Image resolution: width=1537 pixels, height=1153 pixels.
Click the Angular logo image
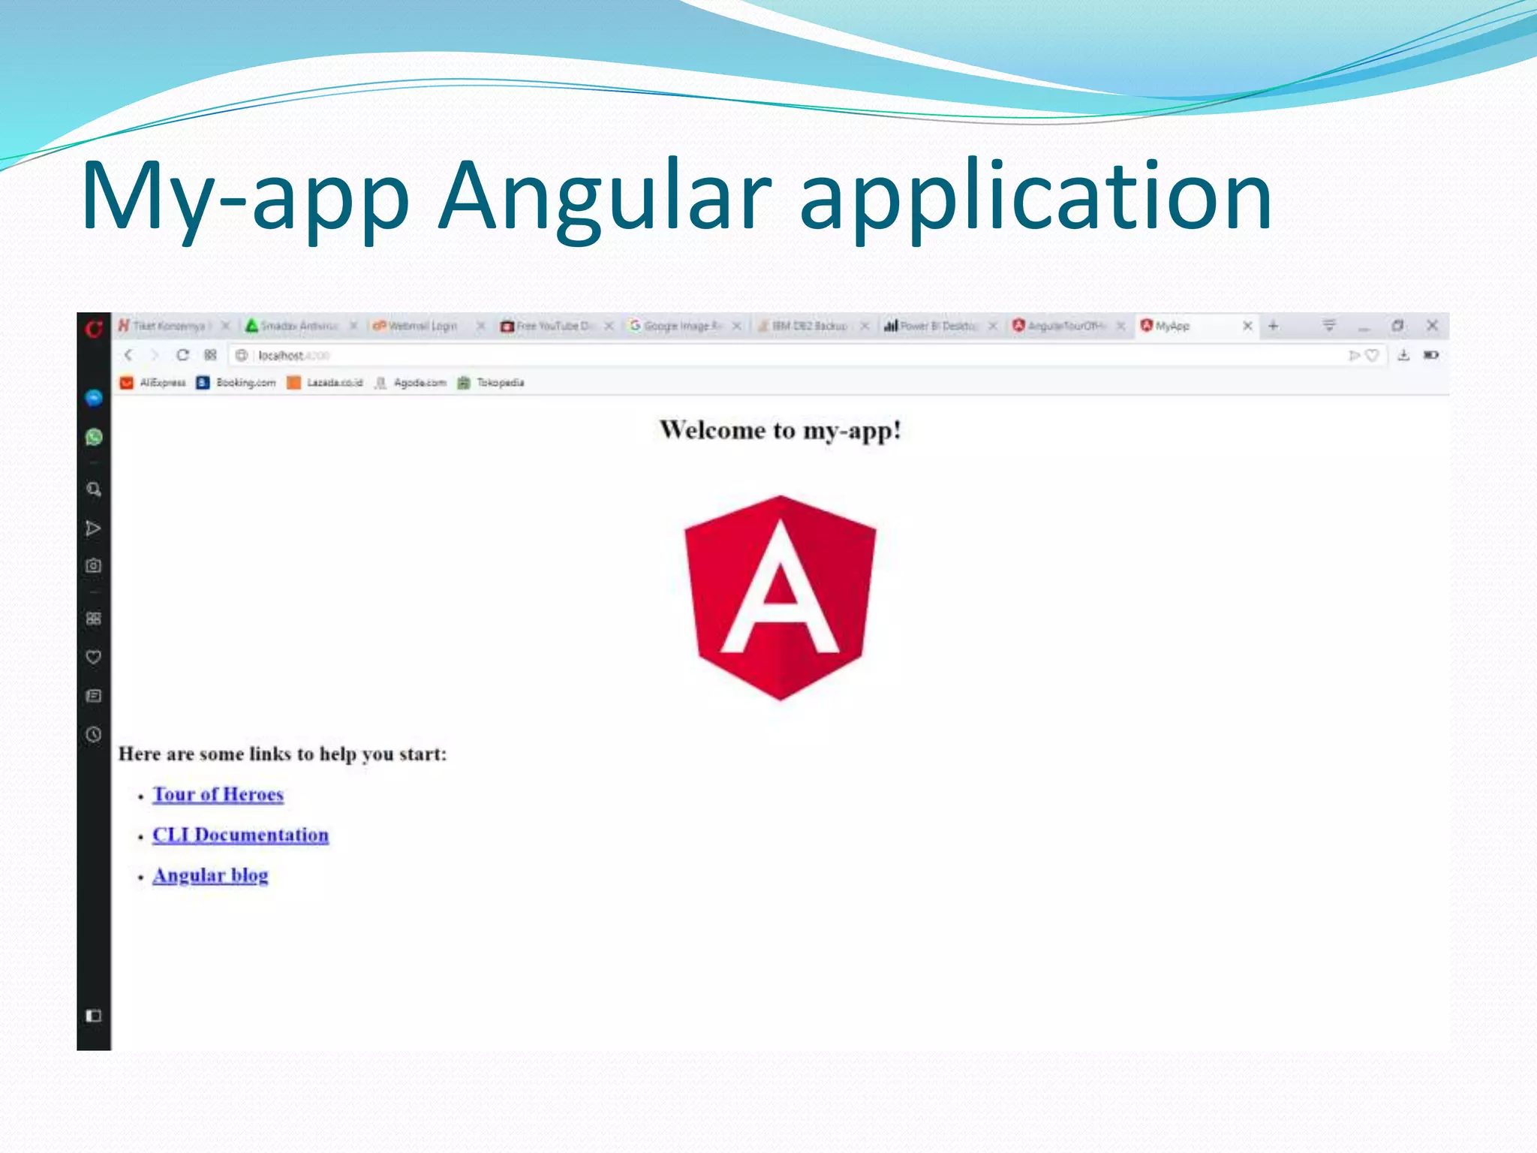[x=781, y=598]
